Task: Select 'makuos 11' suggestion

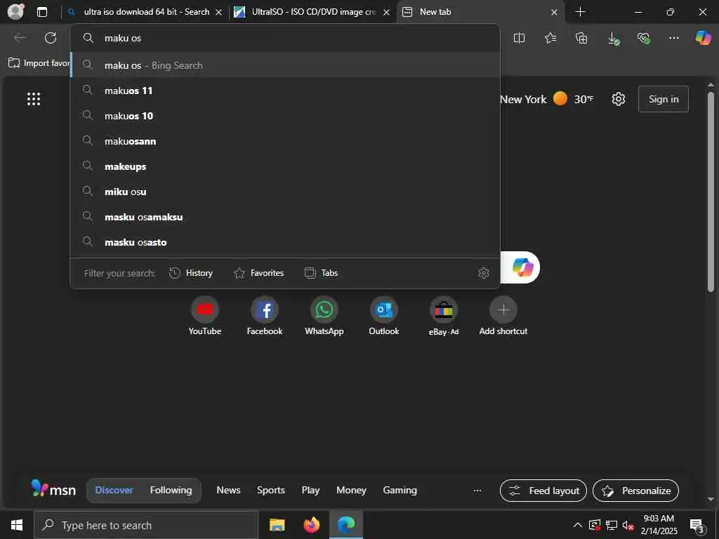Action: [x=285, y=91]
